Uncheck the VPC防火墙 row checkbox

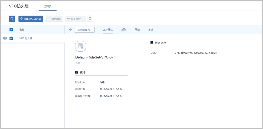point(11,38)
